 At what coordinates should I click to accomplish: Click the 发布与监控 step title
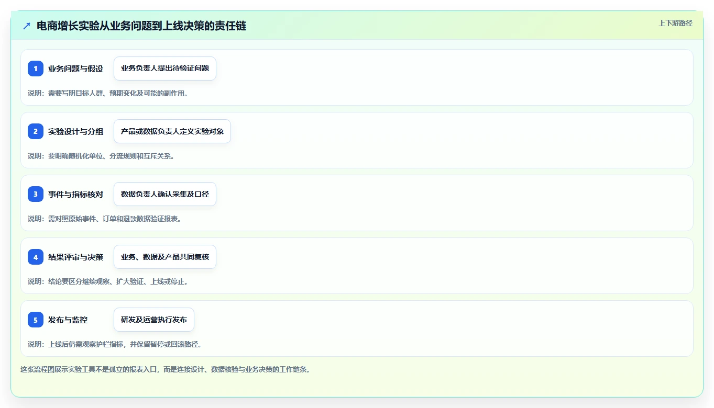[x=68, y=320]
